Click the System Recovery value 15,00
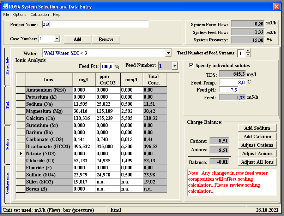This screenshot has width=284, height=216. click(x=248, y=40)
